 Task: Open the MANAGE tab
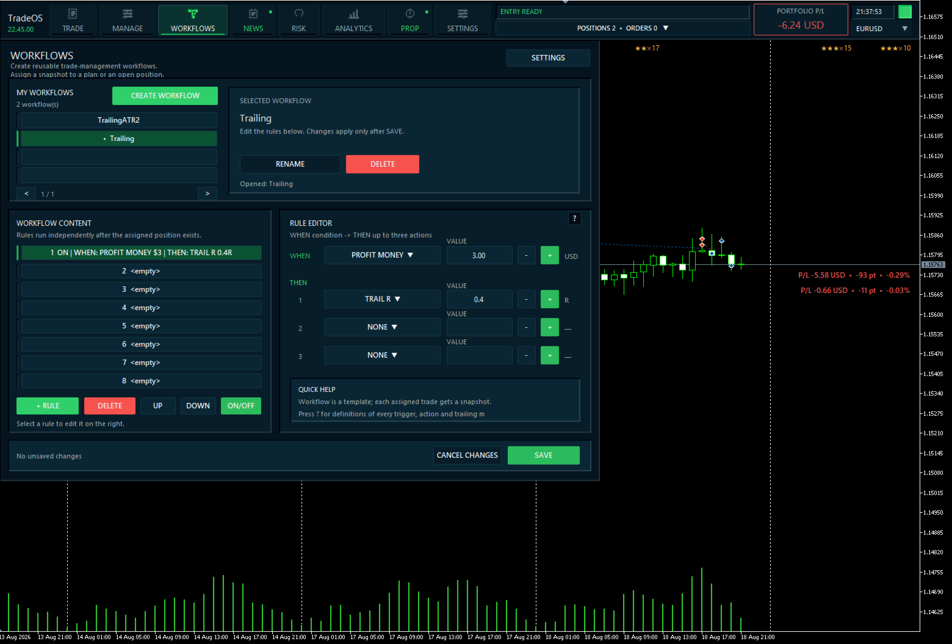click(x=128, y=20)
